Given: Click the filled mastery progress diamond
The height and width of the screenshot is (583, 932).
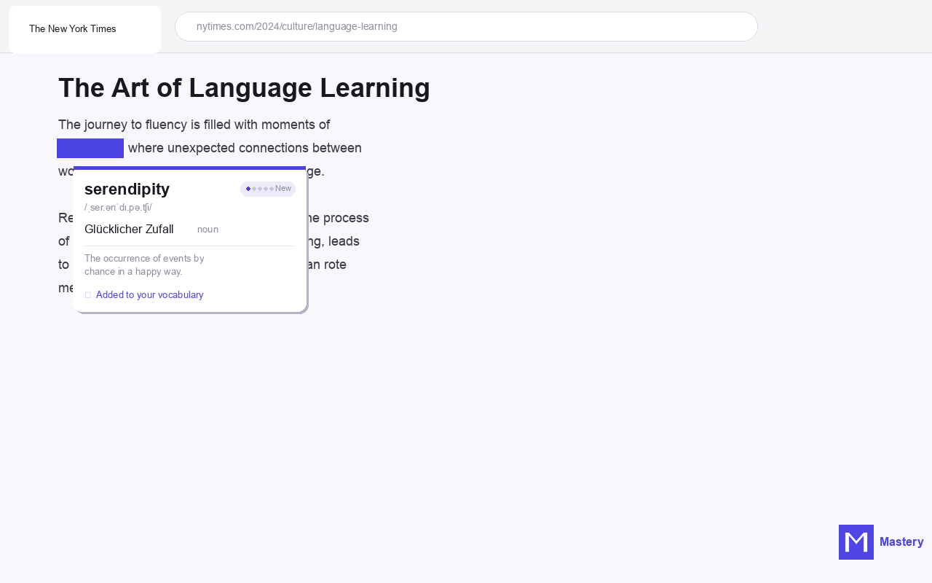Looking at the screenshot, I should [x=248, y=189].
